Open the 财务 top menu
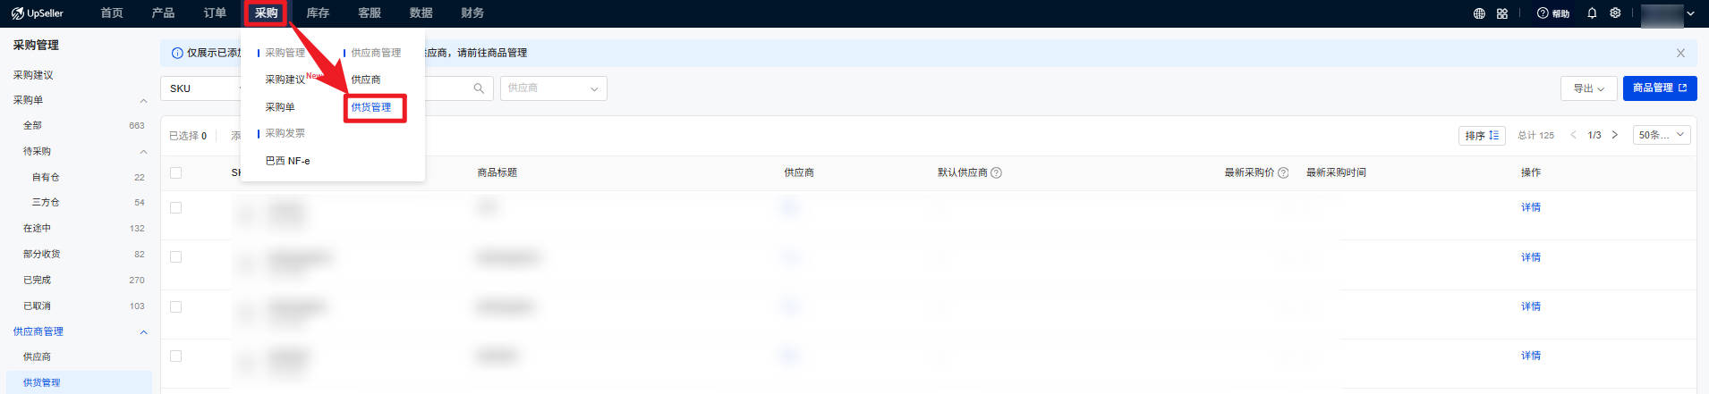1709x394 pixels. pyautogui.click(x=472, y=13)
